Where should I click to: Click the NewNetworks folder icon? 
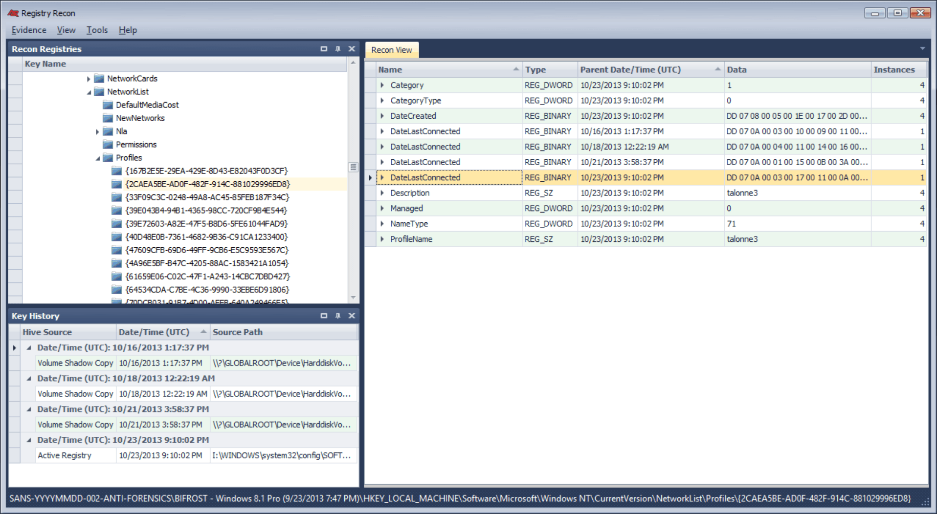[x=108, y=118]
